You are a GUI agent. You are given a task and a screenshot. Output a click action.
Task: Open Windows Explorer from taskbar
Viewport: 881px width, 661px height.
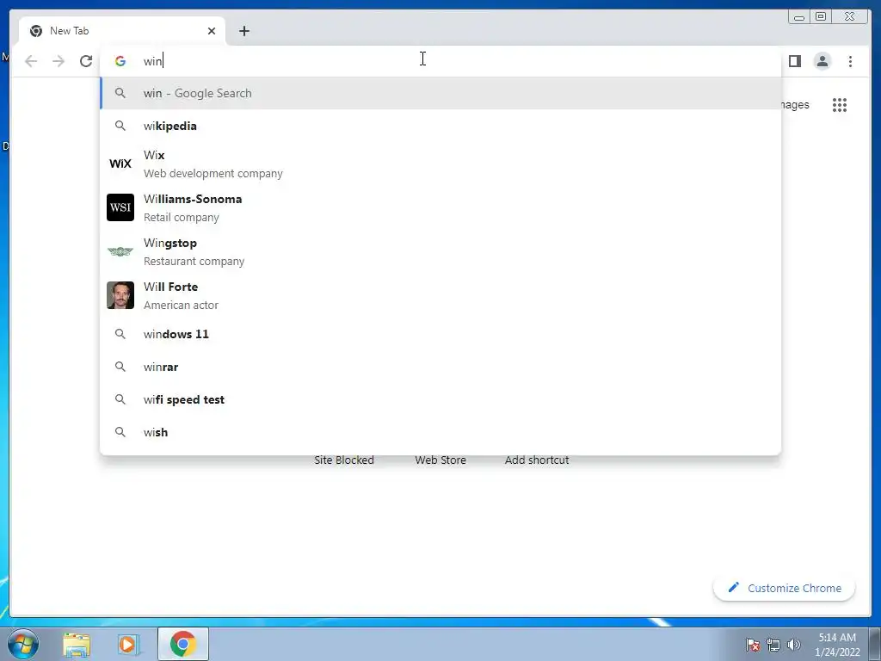click(x=77, y=644)
